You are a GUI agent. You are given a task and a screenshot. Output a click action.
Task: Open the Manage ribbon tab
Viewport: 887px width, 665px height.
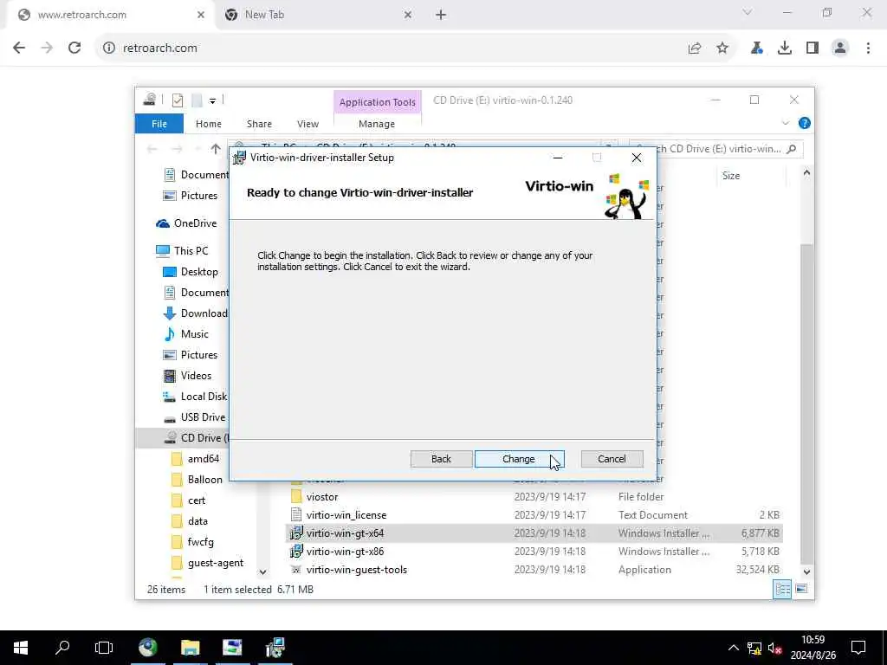pyautogui.click(x=376, y=124)
